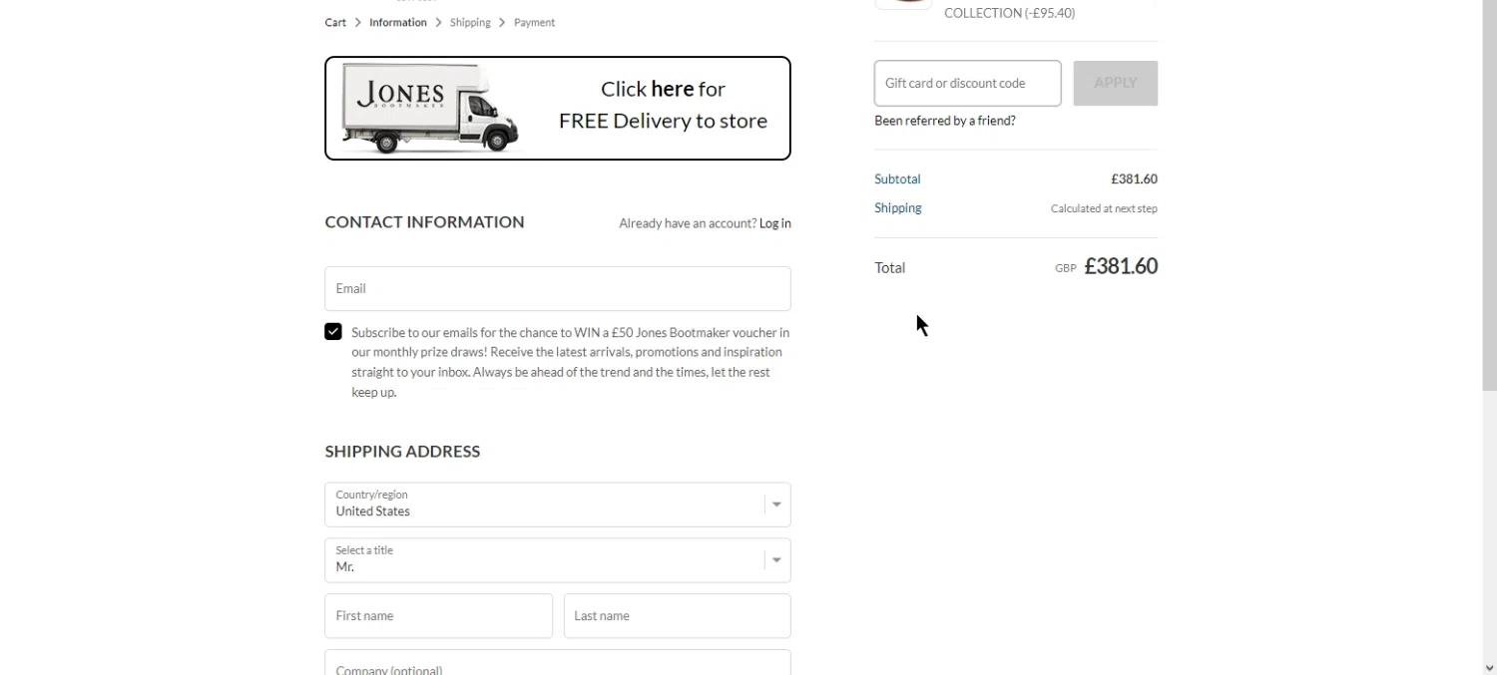Screen dimensions: 1497x675
Task: Click the product thumbnail in order summary
Action: tap(903, 5)
